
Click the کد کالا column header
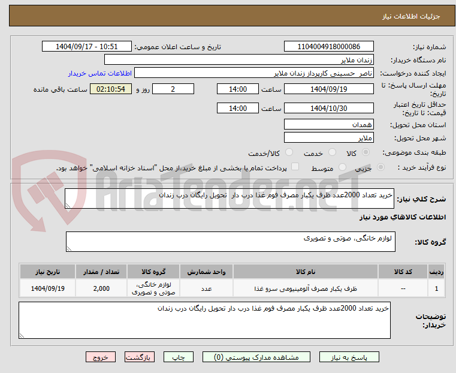coord(403,272)
